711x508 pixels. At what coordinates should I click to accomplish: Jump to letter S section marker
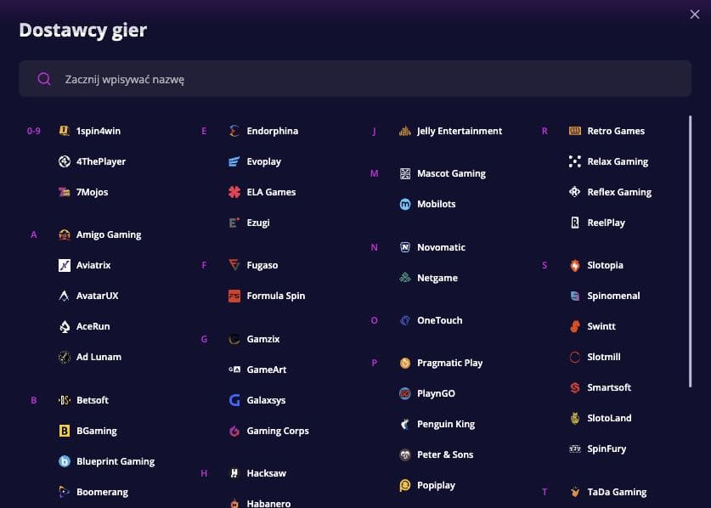tap(545, 265)
